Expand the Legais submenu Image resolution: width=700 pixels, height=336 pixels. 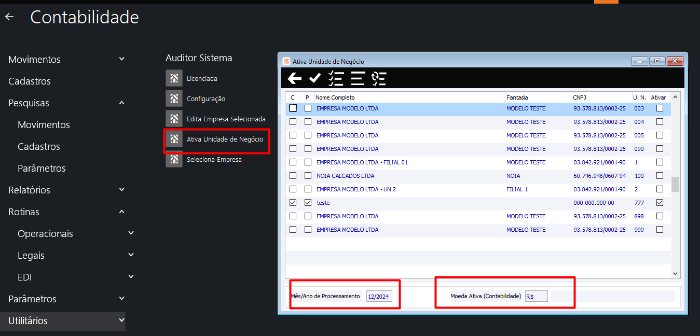click(131, 255)
